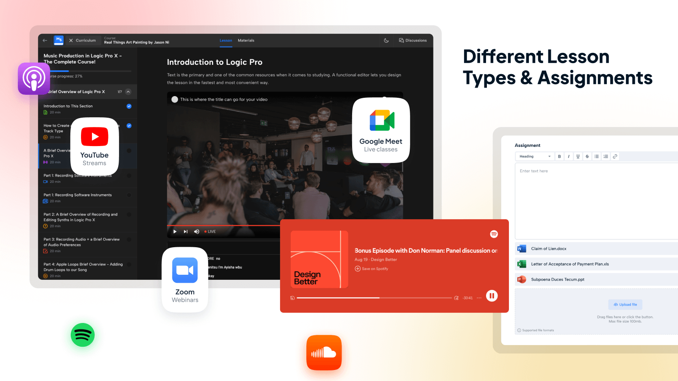Switch to the Materials tab
Viewport: 678px width, 381px height.
[246, 41]
